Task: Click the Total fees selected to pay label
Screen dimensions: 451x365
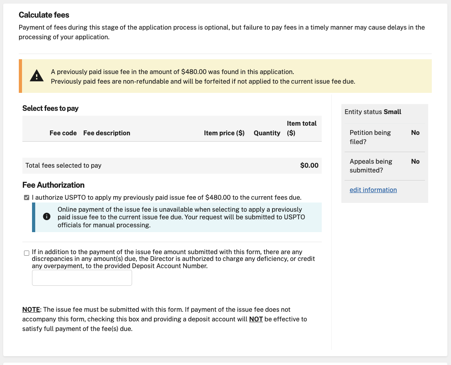Action: [x=63, y=165]
